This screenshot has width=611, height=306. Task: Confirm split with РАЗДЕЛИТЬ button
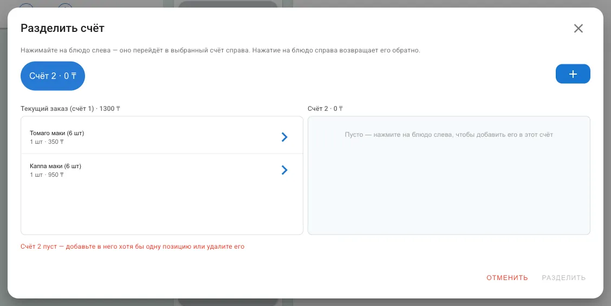[563, 277]
